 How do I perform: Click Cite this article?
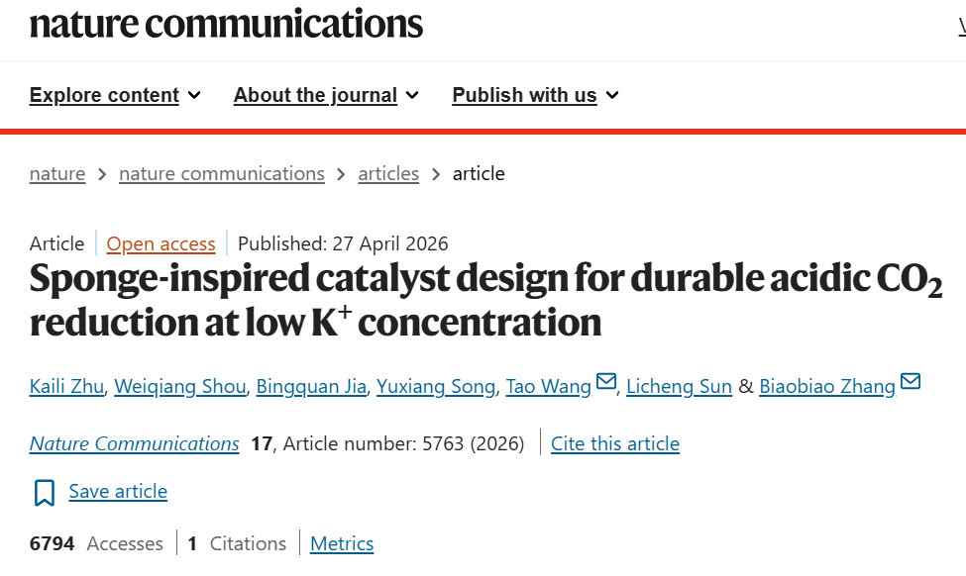click(615, 443)
